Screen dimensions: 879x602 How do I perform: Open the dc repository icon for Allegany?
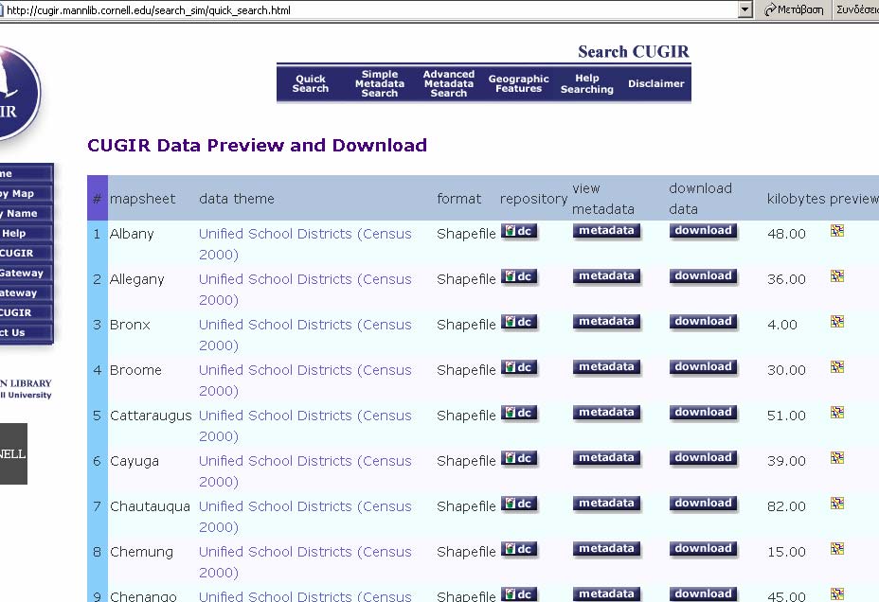519,276
